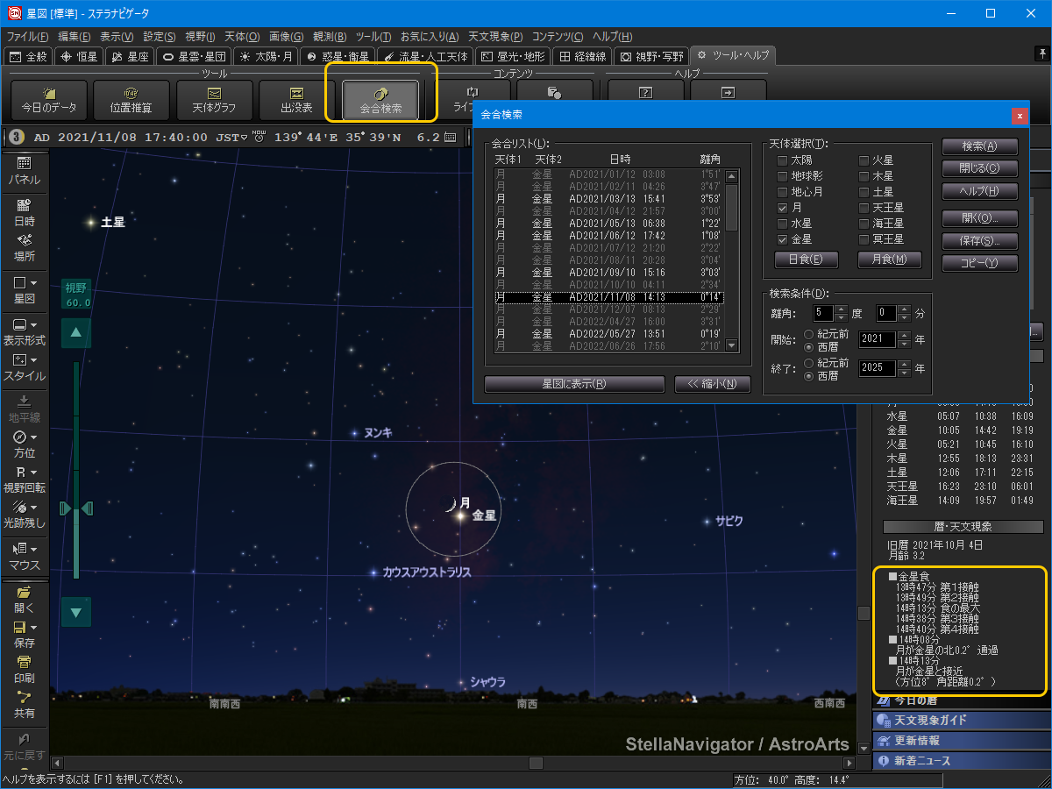
Task: Open the 天文現象(P) menu
Action: coord(495,37)
